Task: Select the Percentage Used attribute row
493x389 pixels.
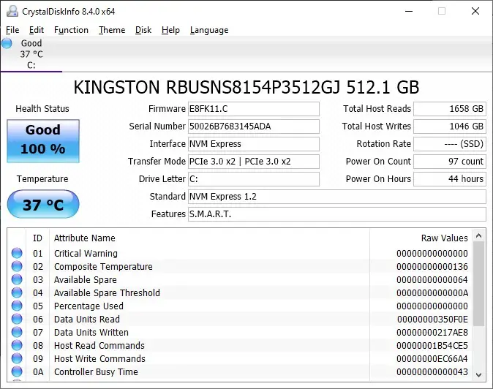Action: tap(240, 306)
